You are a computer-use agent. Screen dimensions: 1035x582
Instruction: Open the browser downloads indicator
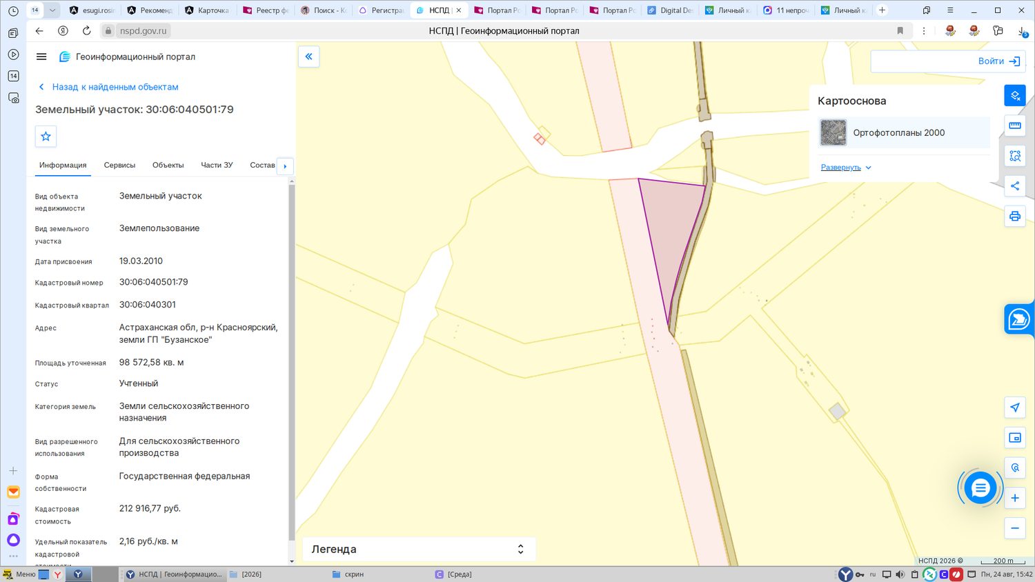tap(1022, 31)
